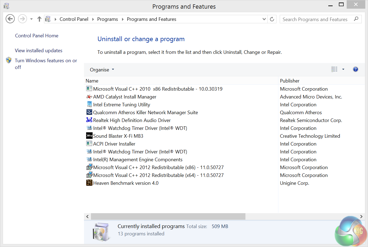Refresh the Programs and Features list

272,19
